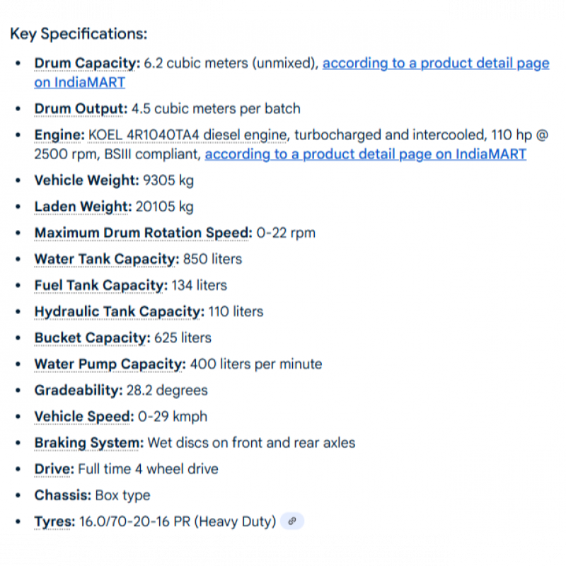Click the underlined KOEL 4R1040TA4 diesel engine text
Image resolution: width=566 pixels, height=566 pixels.
[x=187, y=135]
